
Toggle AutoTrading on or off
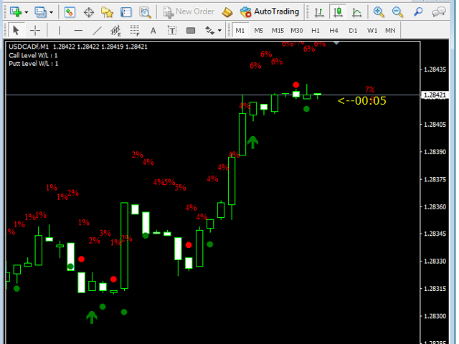[x=270, y=11]
